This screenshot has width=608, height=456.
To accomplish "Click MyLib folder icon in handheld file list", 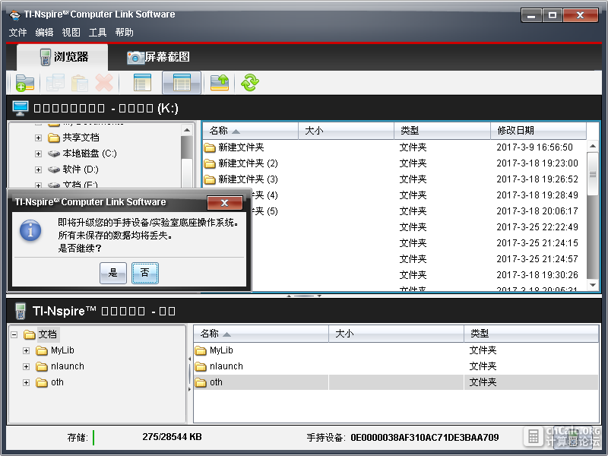I will (x=201, y=350).
